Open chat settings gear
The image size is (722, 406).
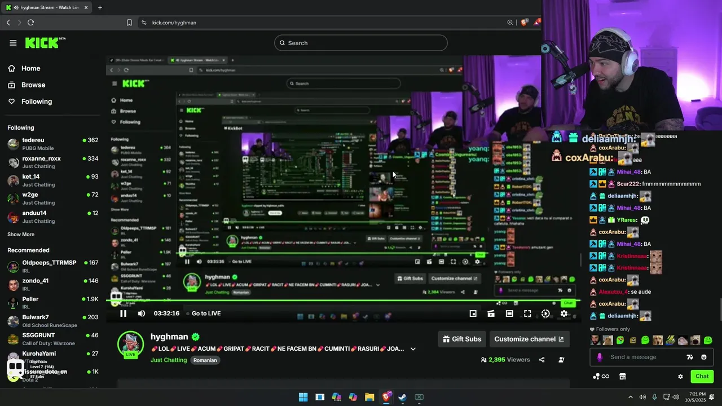(x=681, y=377)
